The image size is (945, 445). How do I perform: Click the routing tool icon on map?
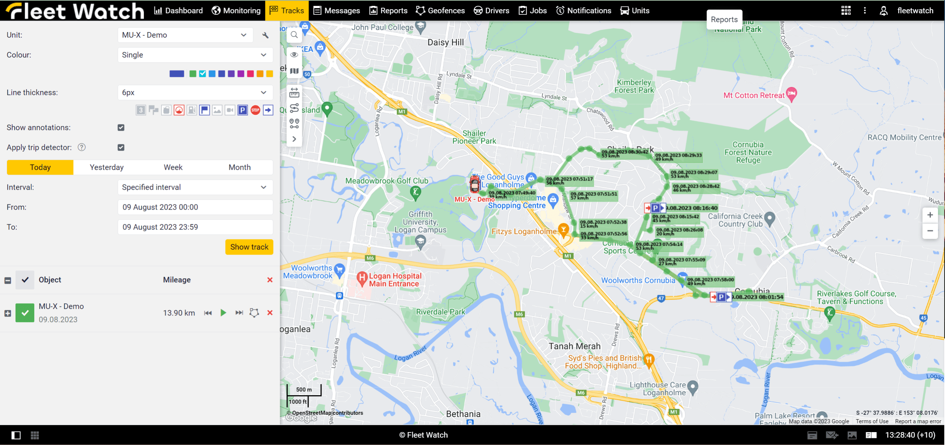click(294, 108)
